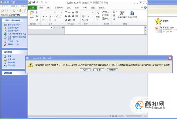Switch to the 页面布局 Page Layout tab
The width and height of the screenshot is (177, 119).
pyautogui.click(x=59, y=8)
